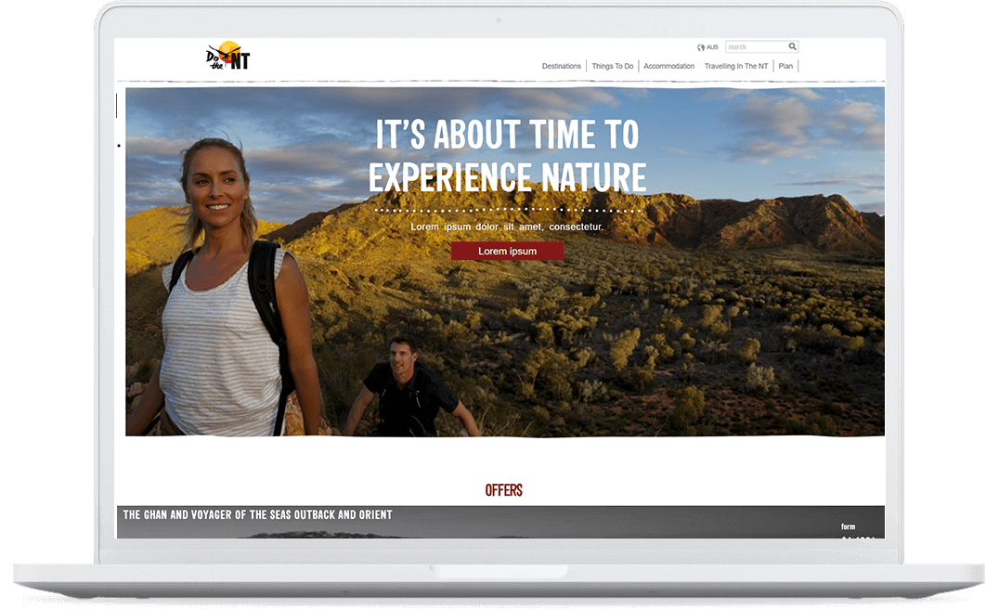Open the Things To Do menu
This screenshot has height=610, width=986.
(x=612, y=66)
